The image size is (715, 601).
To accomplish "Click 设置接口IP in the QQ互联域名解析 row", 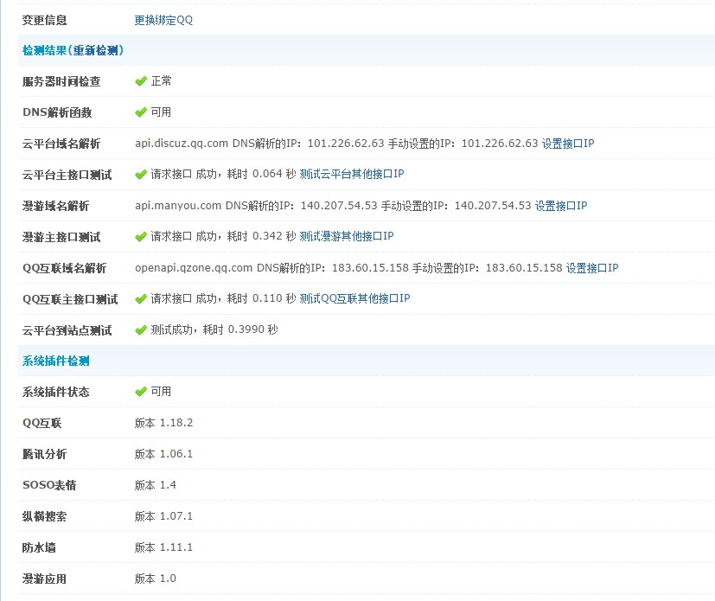I will pos(592,268).
